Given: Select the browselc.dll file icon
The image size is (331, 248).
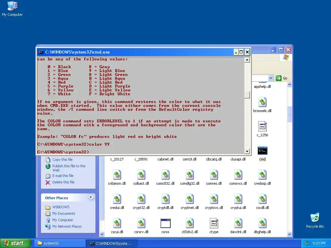Looking at the screenshot, I should point(262,102).
